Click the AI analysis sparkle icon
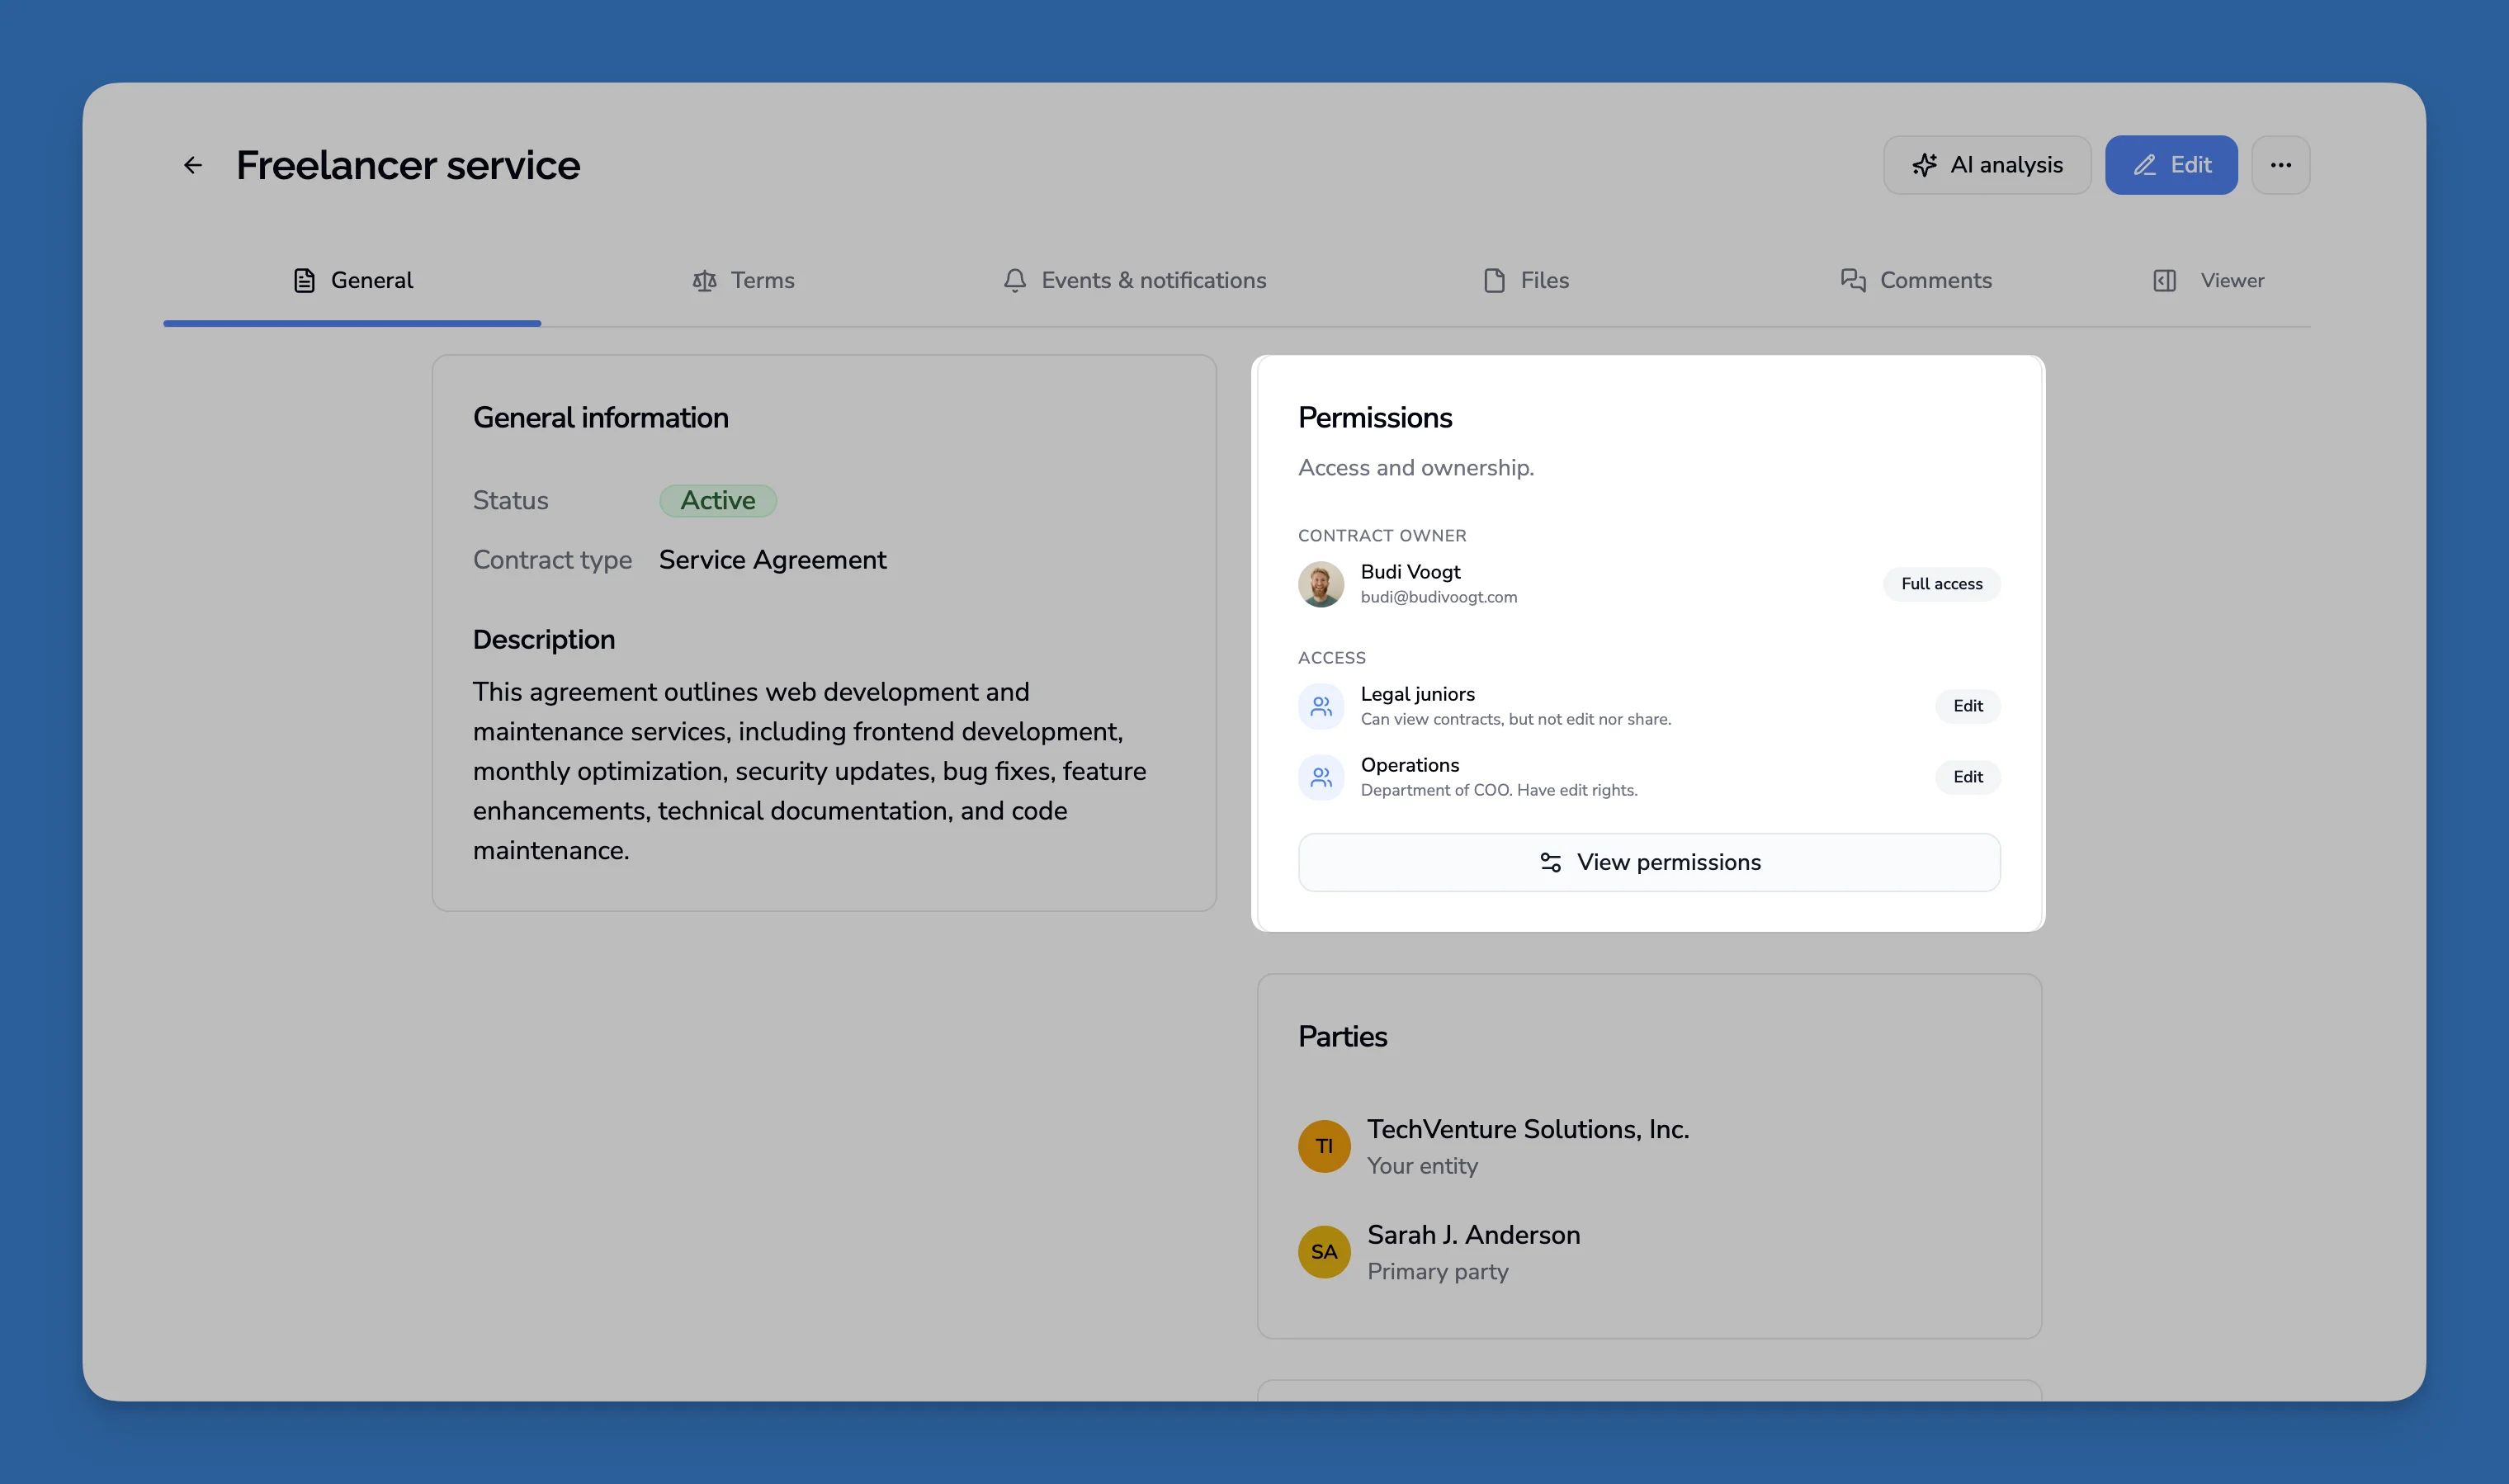This screenshot has height=1484, width=2509. [1926, 164]
